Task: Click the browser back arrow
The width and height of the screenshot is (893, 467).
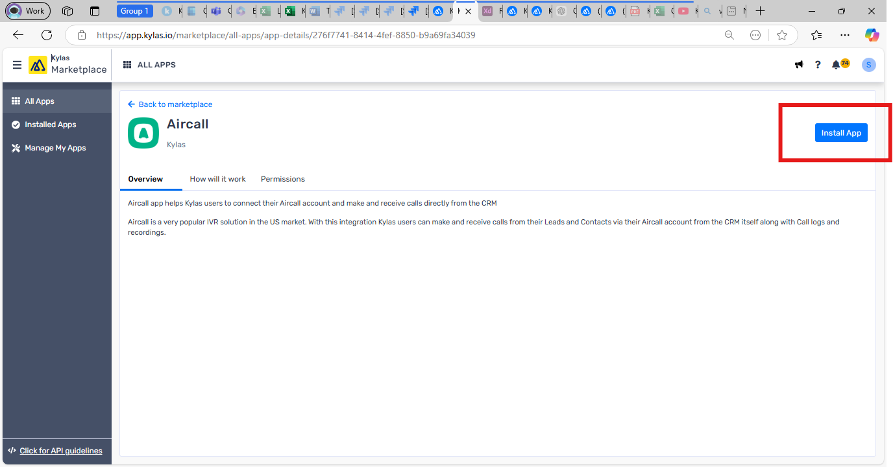Action: 18,35
